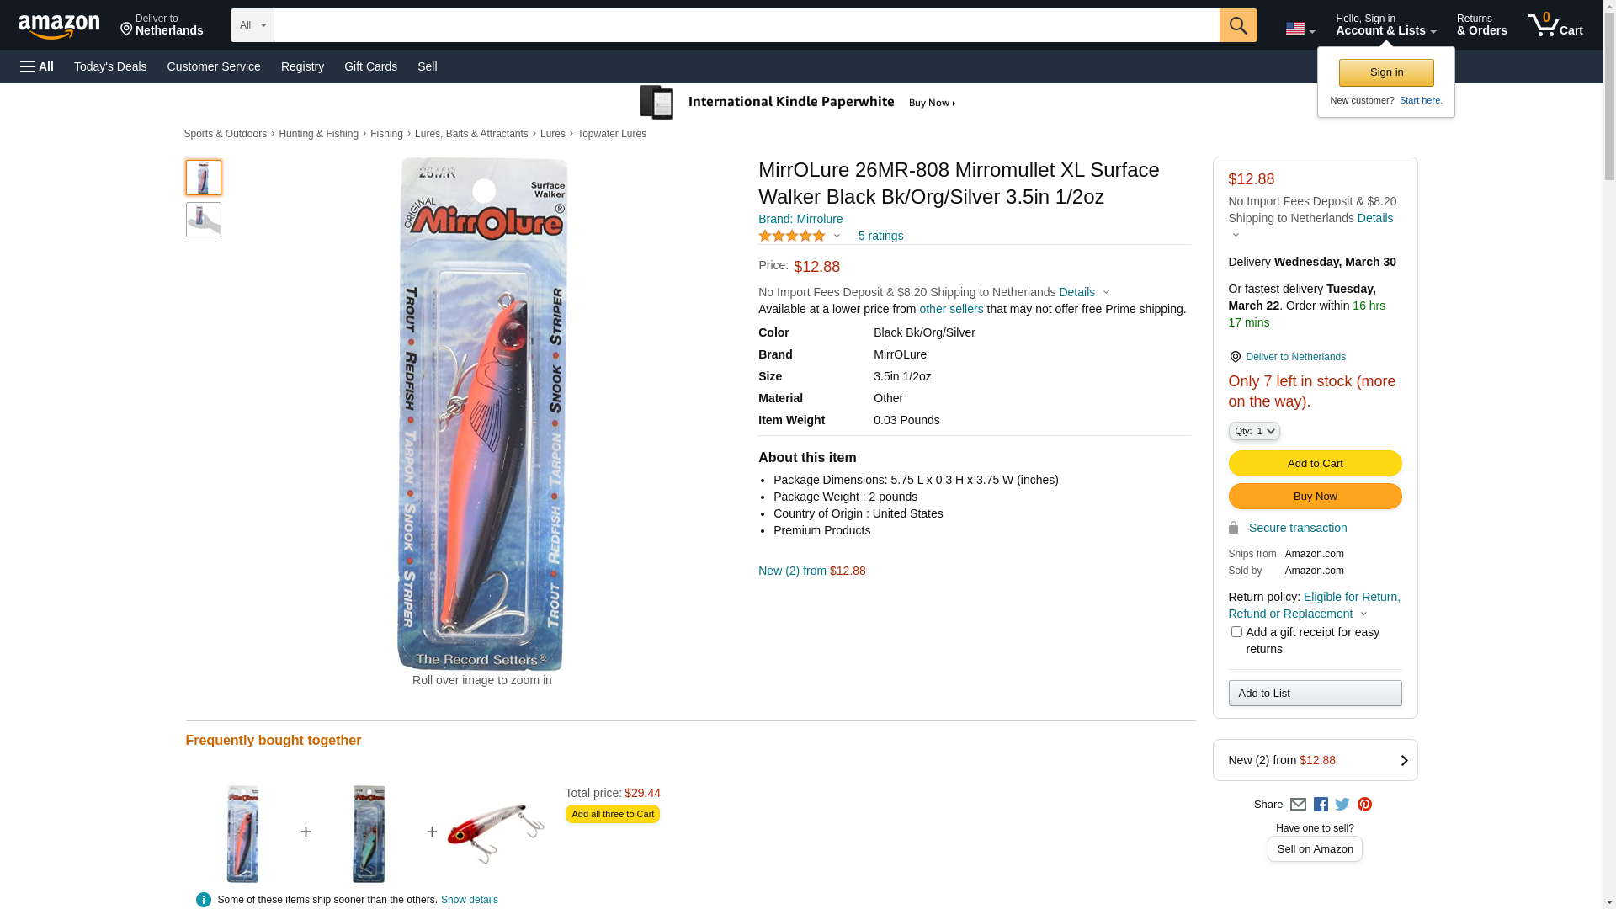The width and height of the screenshot is (1616, 909).
Task: Share product on Facebook icon
Action: (1321, 805)
